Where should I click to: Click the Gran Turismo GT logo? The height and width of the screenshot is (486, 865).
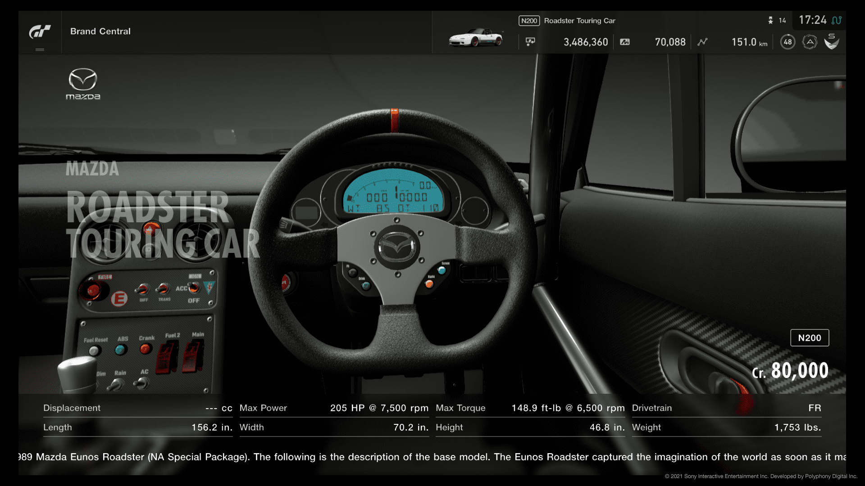tap(40, 31)
